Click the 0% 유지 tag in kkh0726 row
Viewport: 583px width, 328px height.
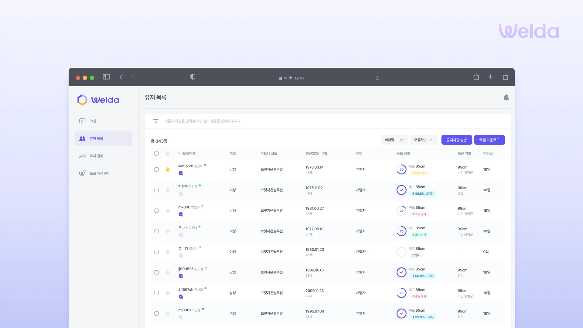tap(419, 173)
